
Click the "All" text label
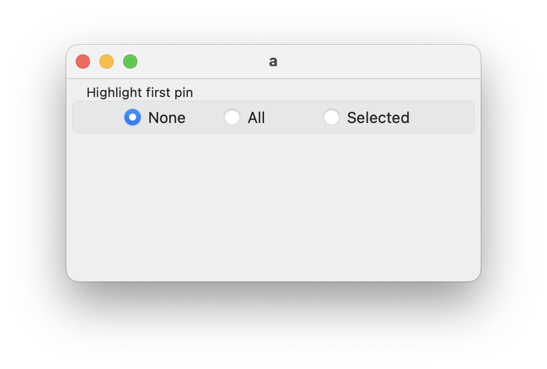(256, 118)
